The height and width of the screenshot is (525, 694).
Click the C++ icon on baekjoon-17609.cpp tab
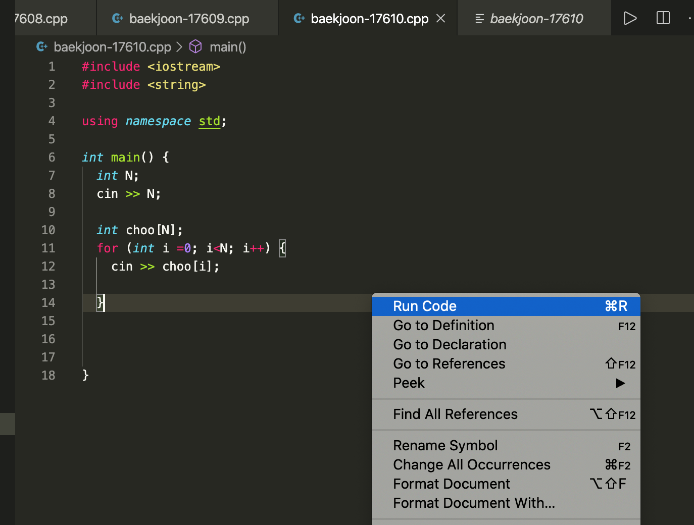point(117,18)
